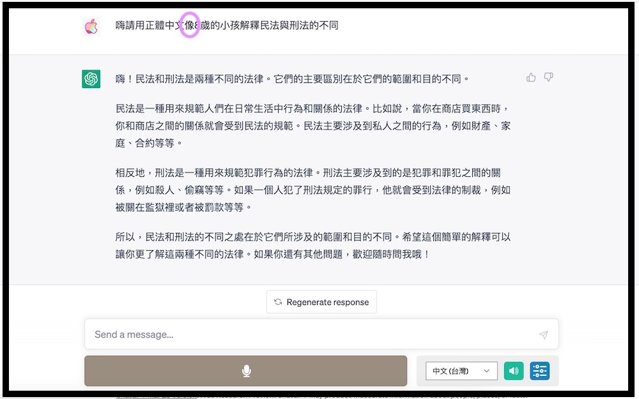Click the thumbs up icon on response
Screen dimensions: 639x399
531,77
